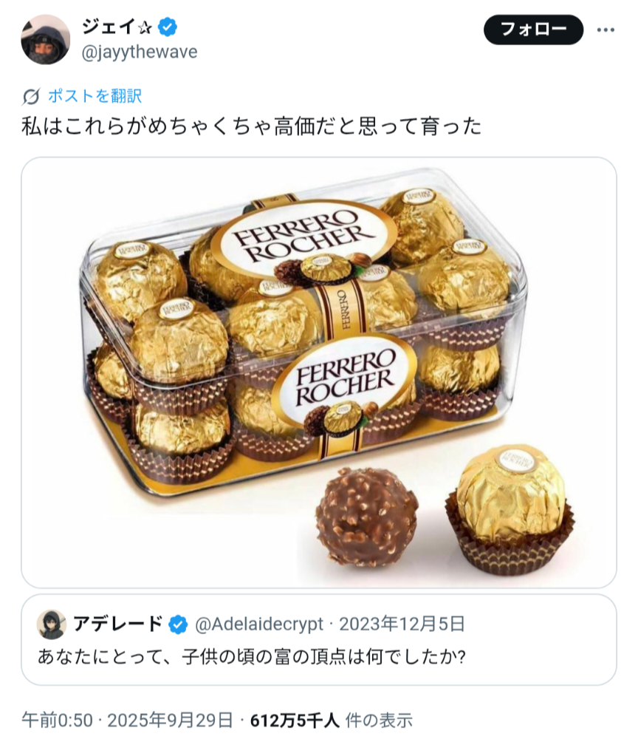The image size is (638, 742).
Task: Click the quoted question text about childhood wealth
Action: click(252, 657)
